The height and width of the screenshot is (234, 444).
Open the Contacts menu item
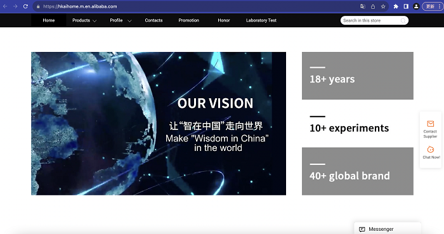point(153,20)
